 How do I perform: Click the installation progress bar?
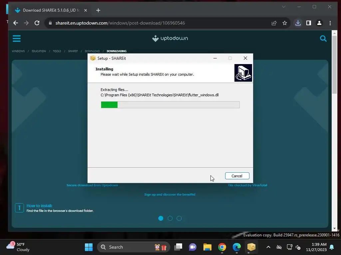(x=170, y=105)
